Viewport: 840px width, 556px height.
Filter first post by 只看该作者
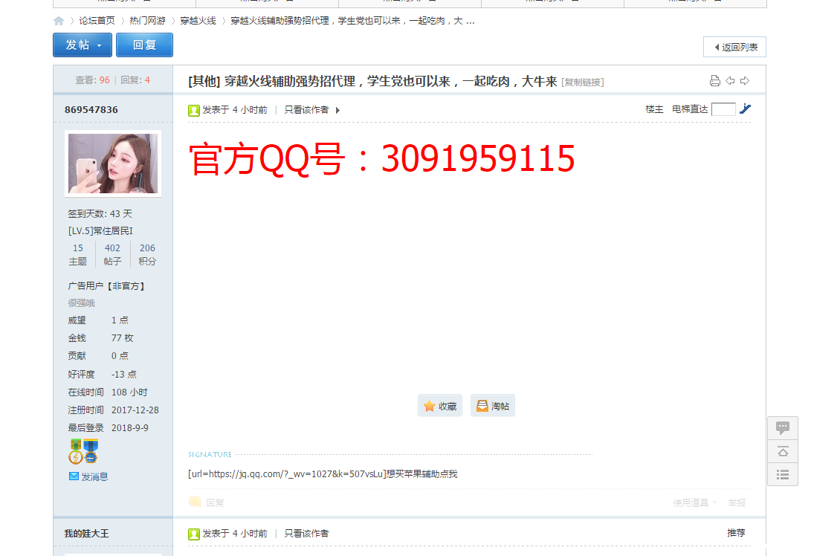pyautogui.click(x=306, y=110)
